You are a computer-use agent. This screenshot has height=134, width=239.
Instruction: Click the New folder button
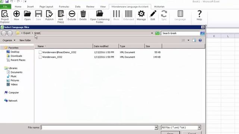25,40
